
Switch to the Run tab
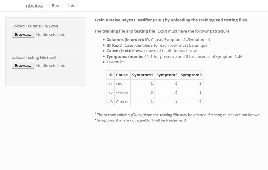click(56, 6)
